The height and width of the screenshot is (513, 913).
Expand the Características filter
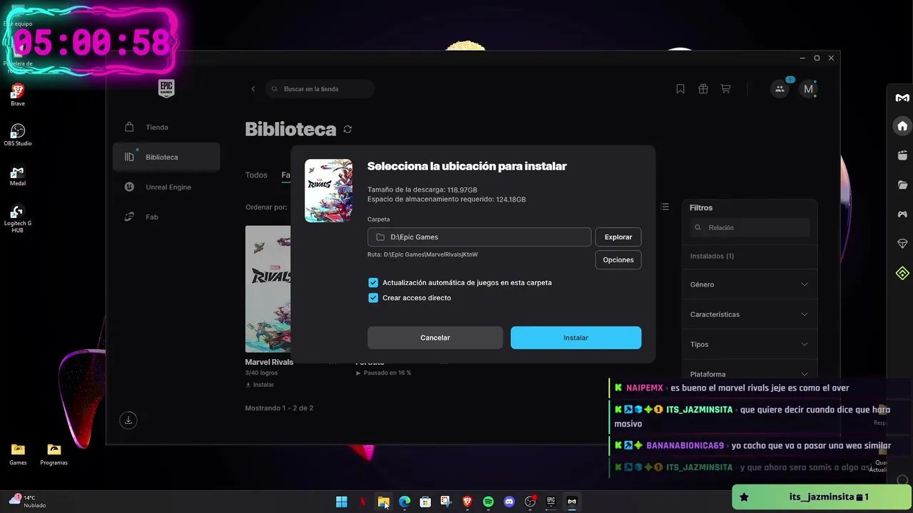[749, 314]
